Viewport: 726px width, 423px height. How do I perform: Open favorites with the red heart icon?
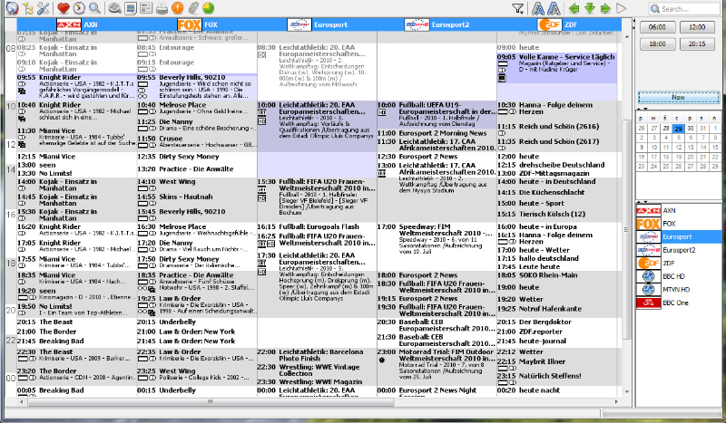coord(64,8)
